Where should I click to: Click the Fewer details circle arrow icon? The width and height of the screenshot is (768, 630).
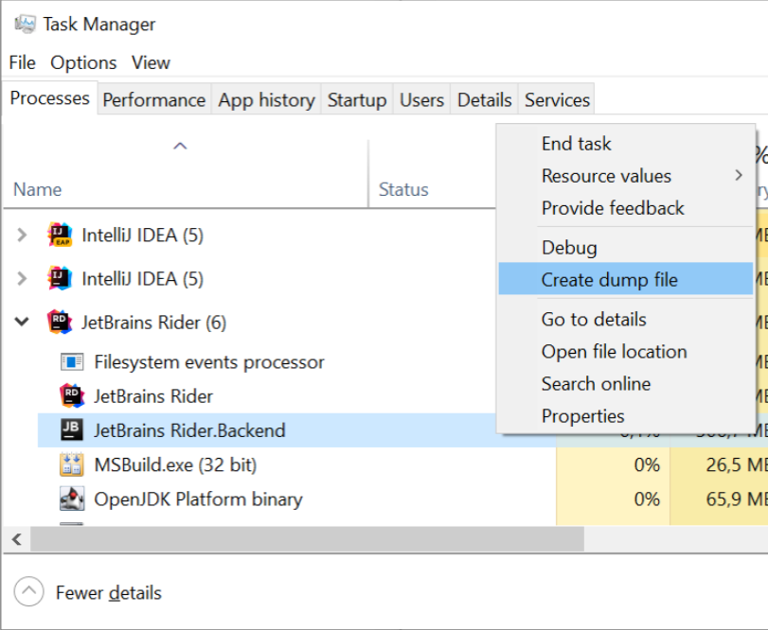(x=29, y=591)
